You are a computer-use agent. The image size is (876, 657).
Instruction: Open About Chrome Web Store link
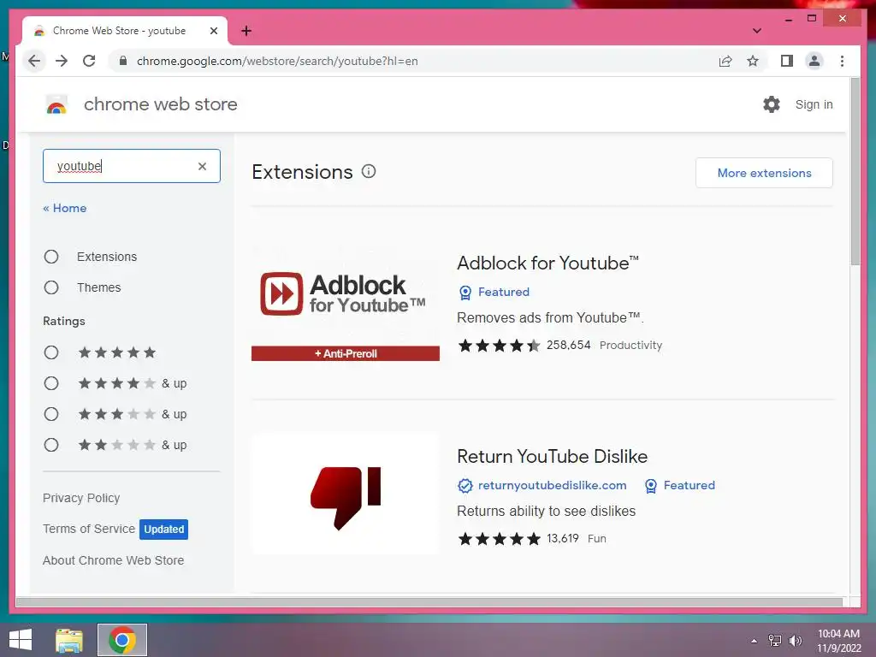click(114, 559)
